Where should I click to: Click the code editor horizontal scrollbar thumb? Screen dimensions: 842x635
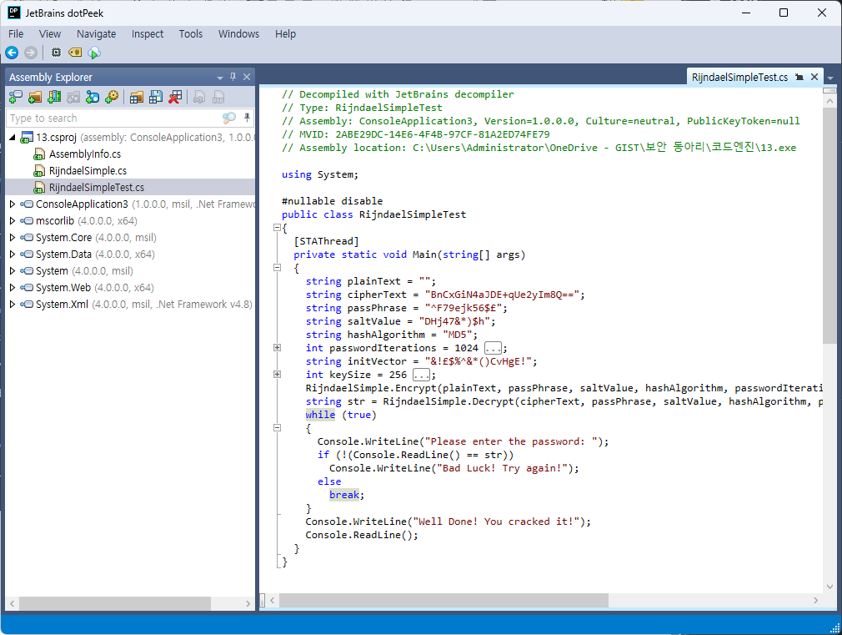[444, 600]
